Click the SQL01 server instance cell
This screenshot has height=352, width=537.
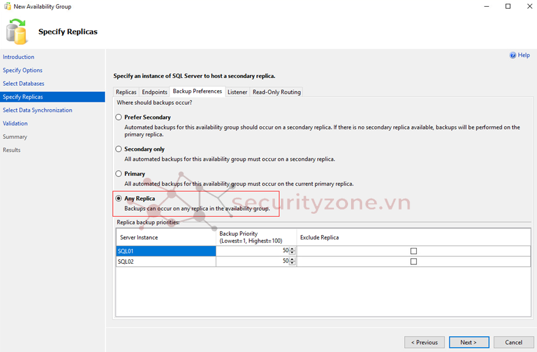(x=166, y=251)
